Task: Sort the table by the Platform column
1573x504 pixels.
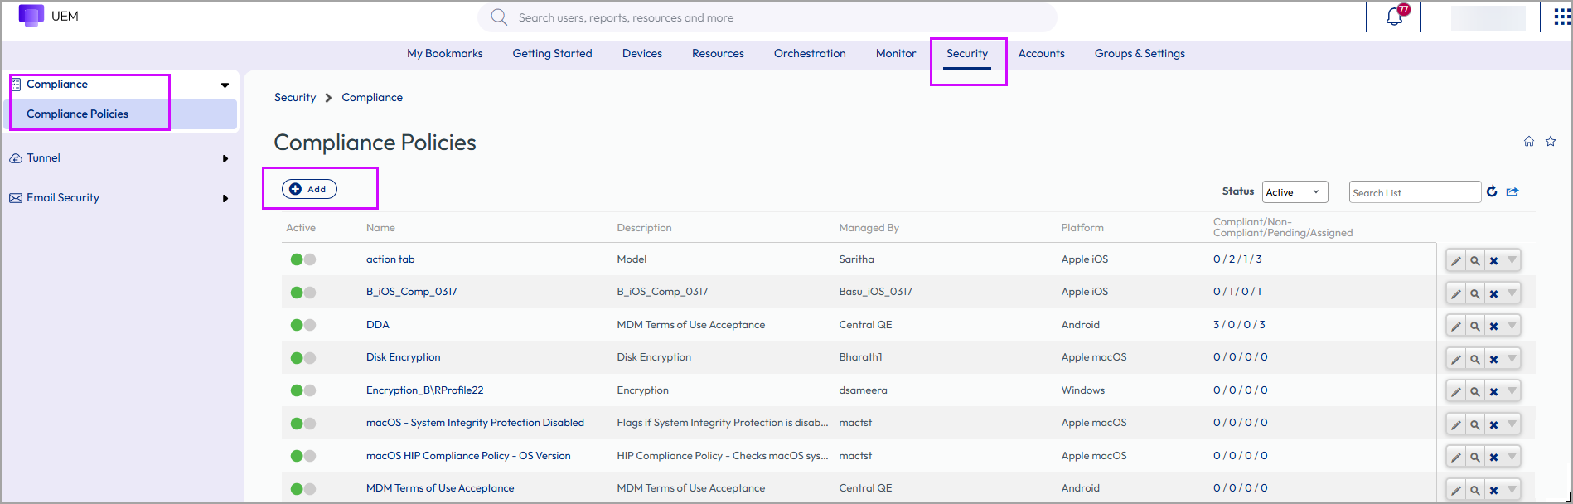Action: coord(1082,228)
